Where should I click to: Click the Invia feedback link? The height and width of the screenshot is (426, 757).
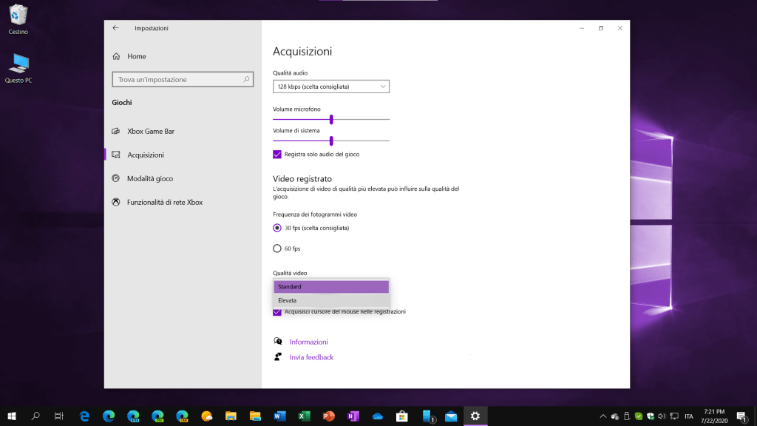311,357
